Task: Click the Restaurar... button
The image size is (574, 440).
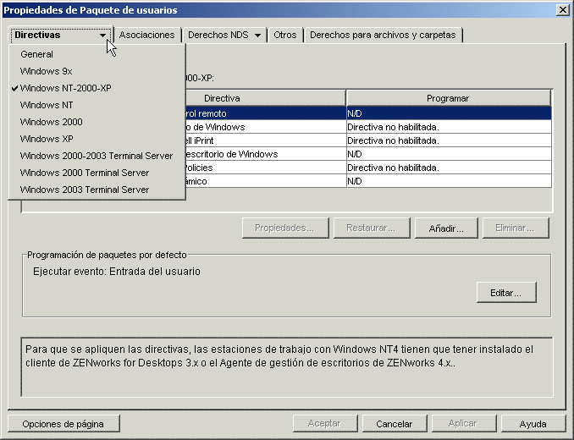Action: 372,228
